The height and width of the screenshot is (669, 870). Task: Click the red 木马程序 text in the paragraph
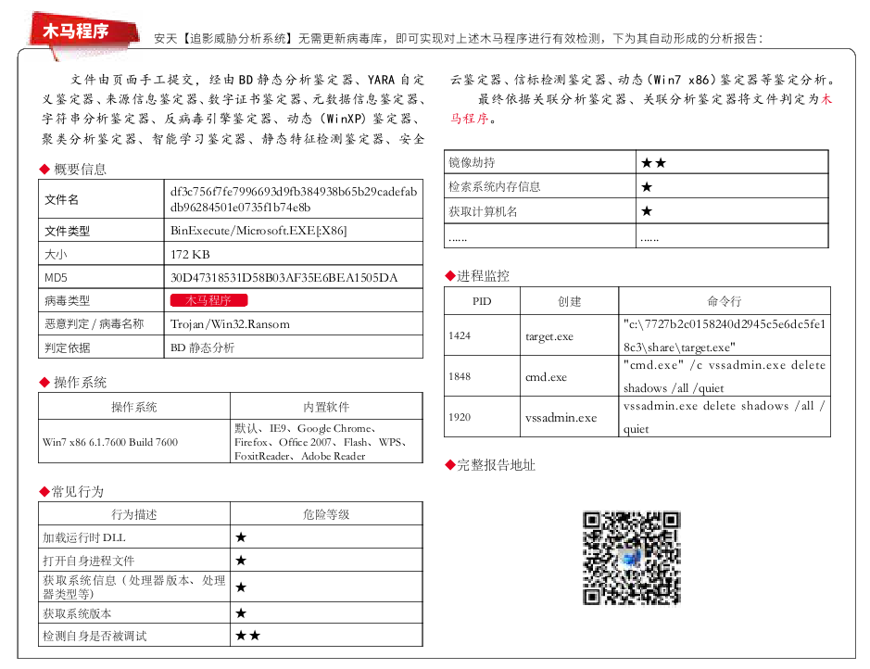pos(826,99)
